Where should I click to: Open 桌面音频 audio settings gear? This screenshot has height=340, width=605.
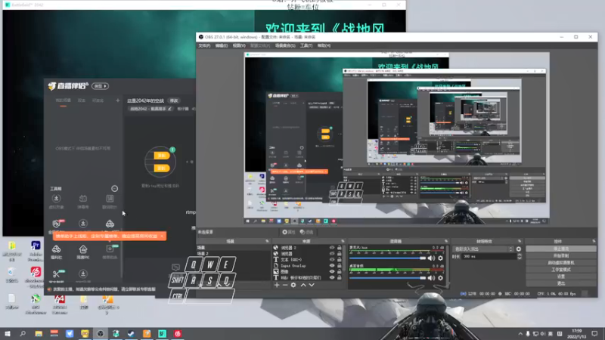pos(440,278)
